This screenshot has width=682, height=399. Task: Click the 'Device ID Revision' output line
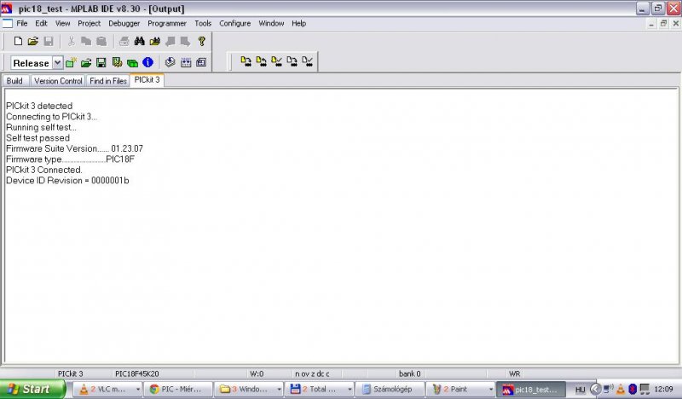click(x=67, y=181)
